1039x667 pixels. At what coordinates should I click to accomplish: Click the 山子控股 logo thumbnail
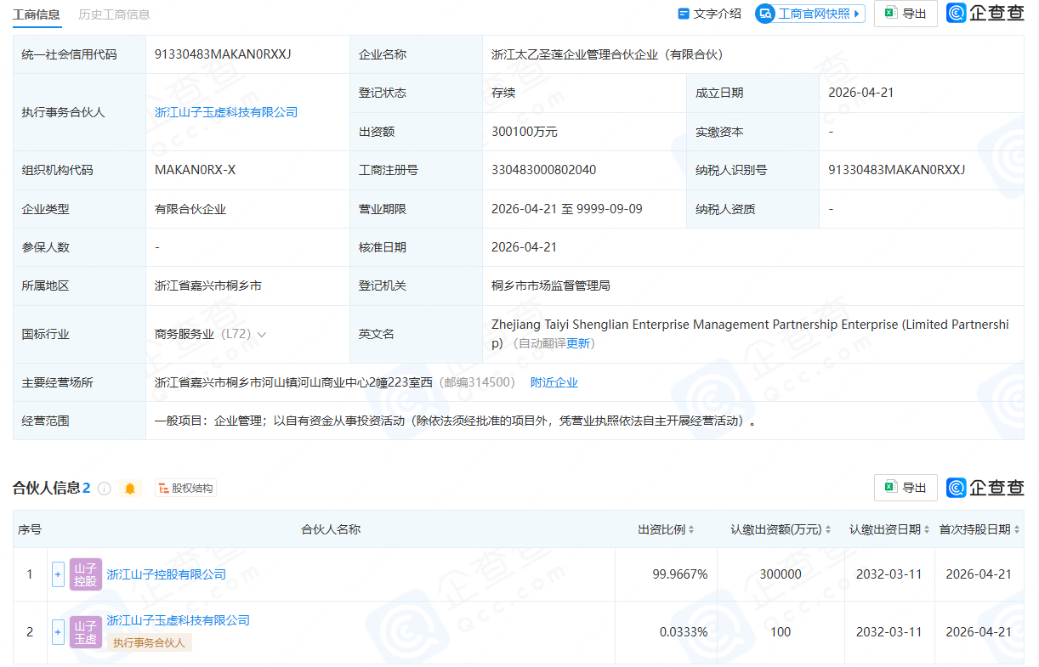(x=86, y=574)
